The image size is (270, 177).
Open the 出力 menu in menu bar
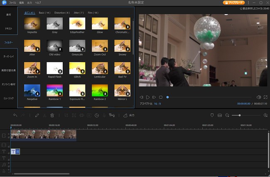[29, 2]
